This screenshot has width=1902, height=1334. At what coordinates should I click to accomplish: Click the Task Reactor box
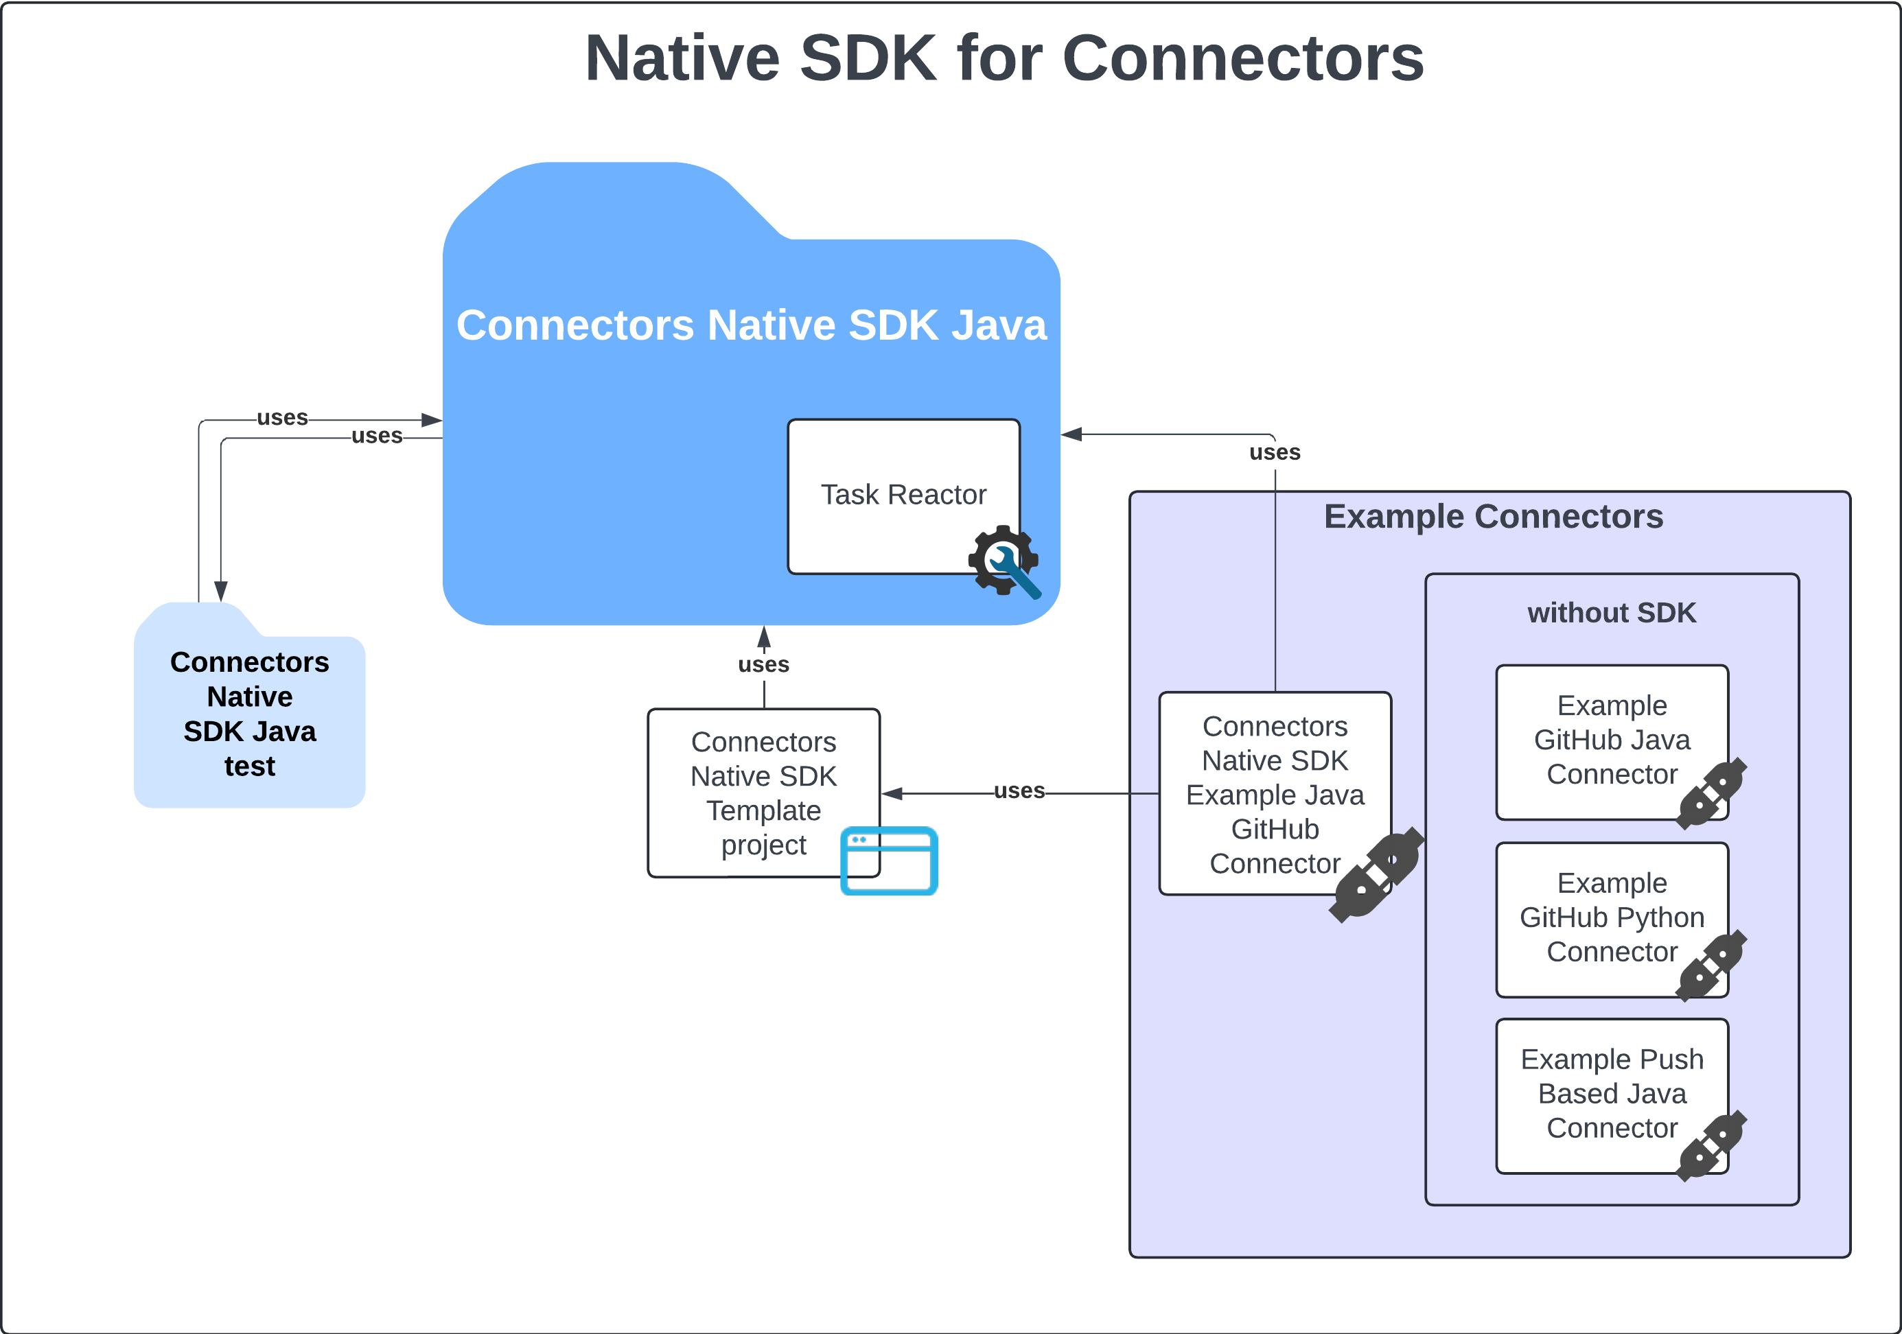[903, 494]
